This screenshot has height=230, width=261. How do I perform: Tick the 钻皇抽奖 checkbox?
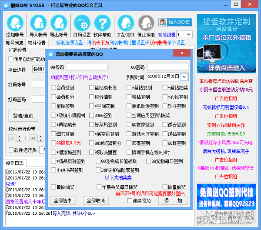(165, 187)
